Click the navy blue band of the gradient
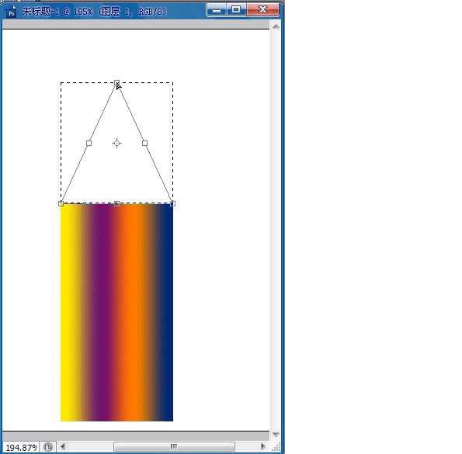The width and height of the screenshot is (462, 454). (x=167, y=312)
